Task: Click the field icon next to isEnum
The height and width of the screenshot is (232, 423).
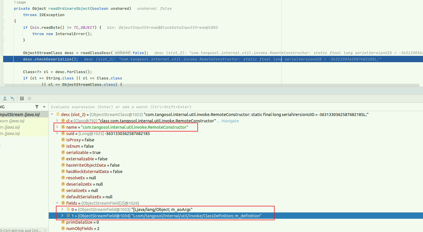Action: tap(63, 146)
